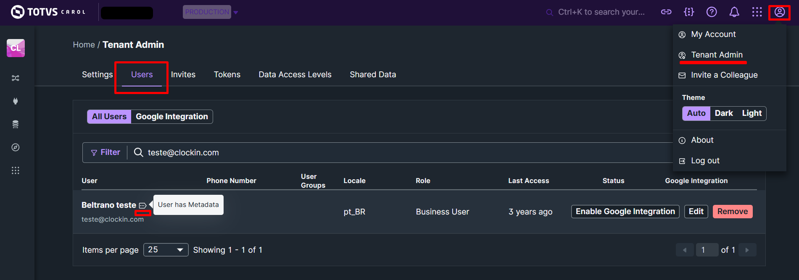Click Enable Google Integration button

tap(625, 212)
